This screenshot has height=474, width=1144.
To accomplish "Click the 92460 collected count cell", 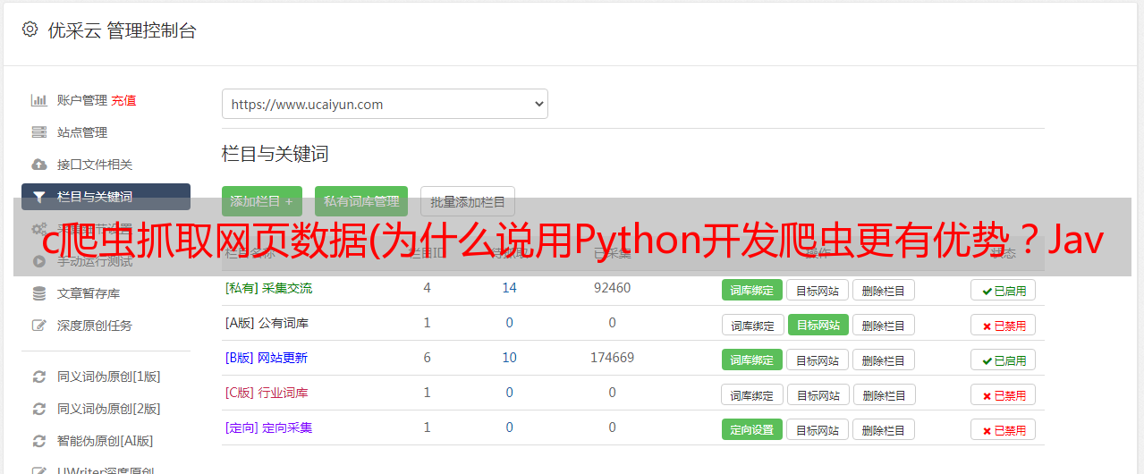I will coord(612,288).
